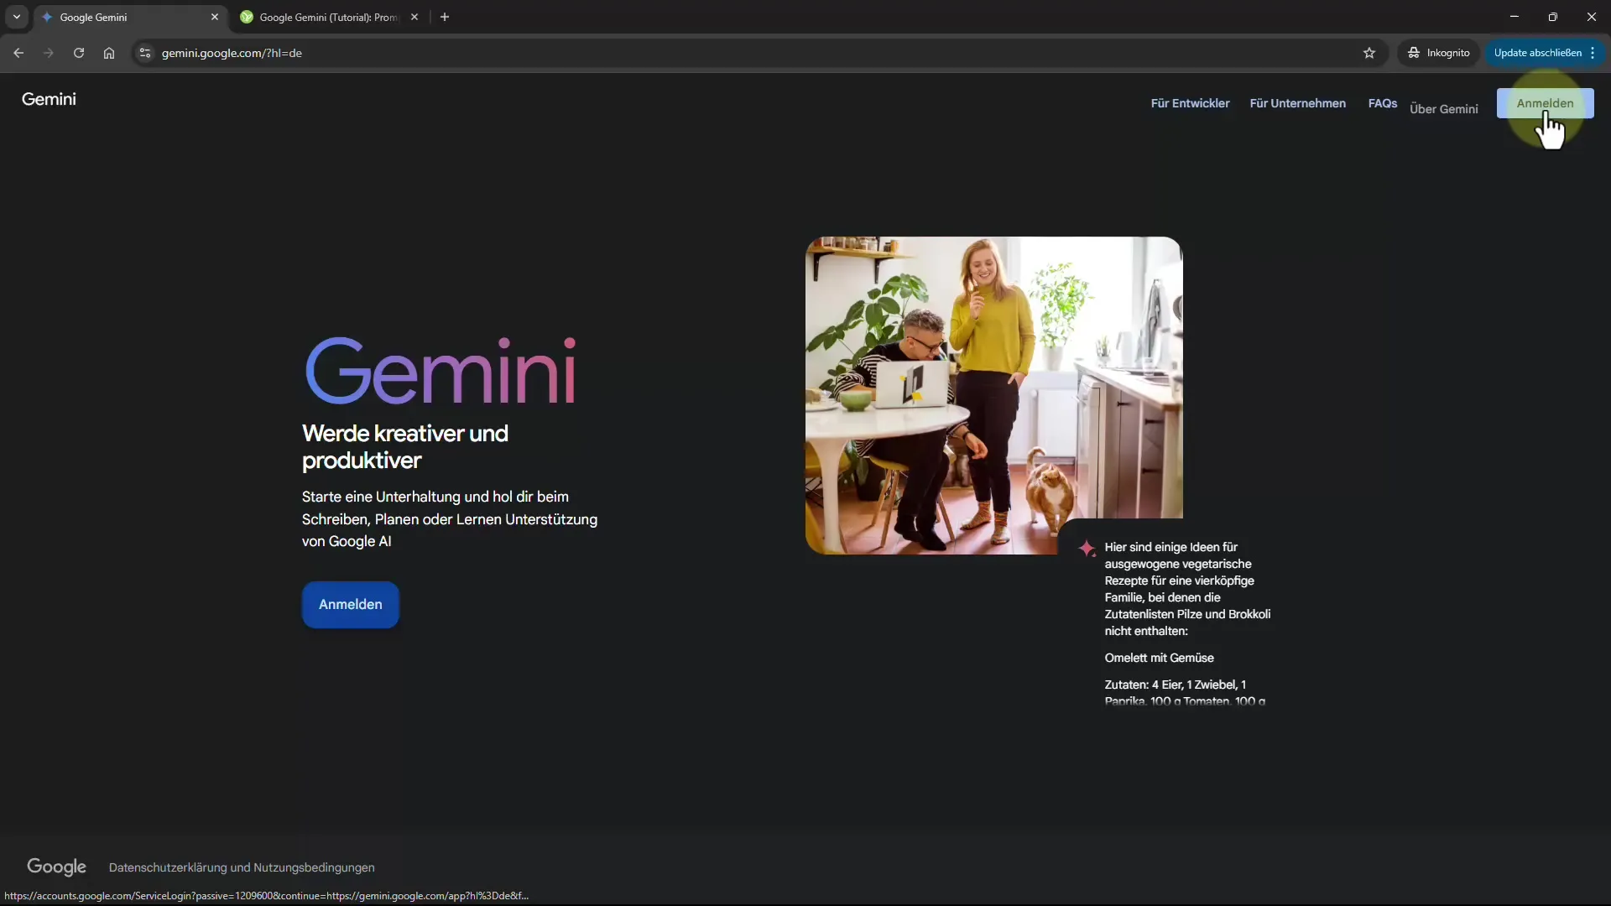Switch to the Google Gemini (Tutorial) tab
Viewport: 1611px width, 906px height.
(x=329, y=17)
